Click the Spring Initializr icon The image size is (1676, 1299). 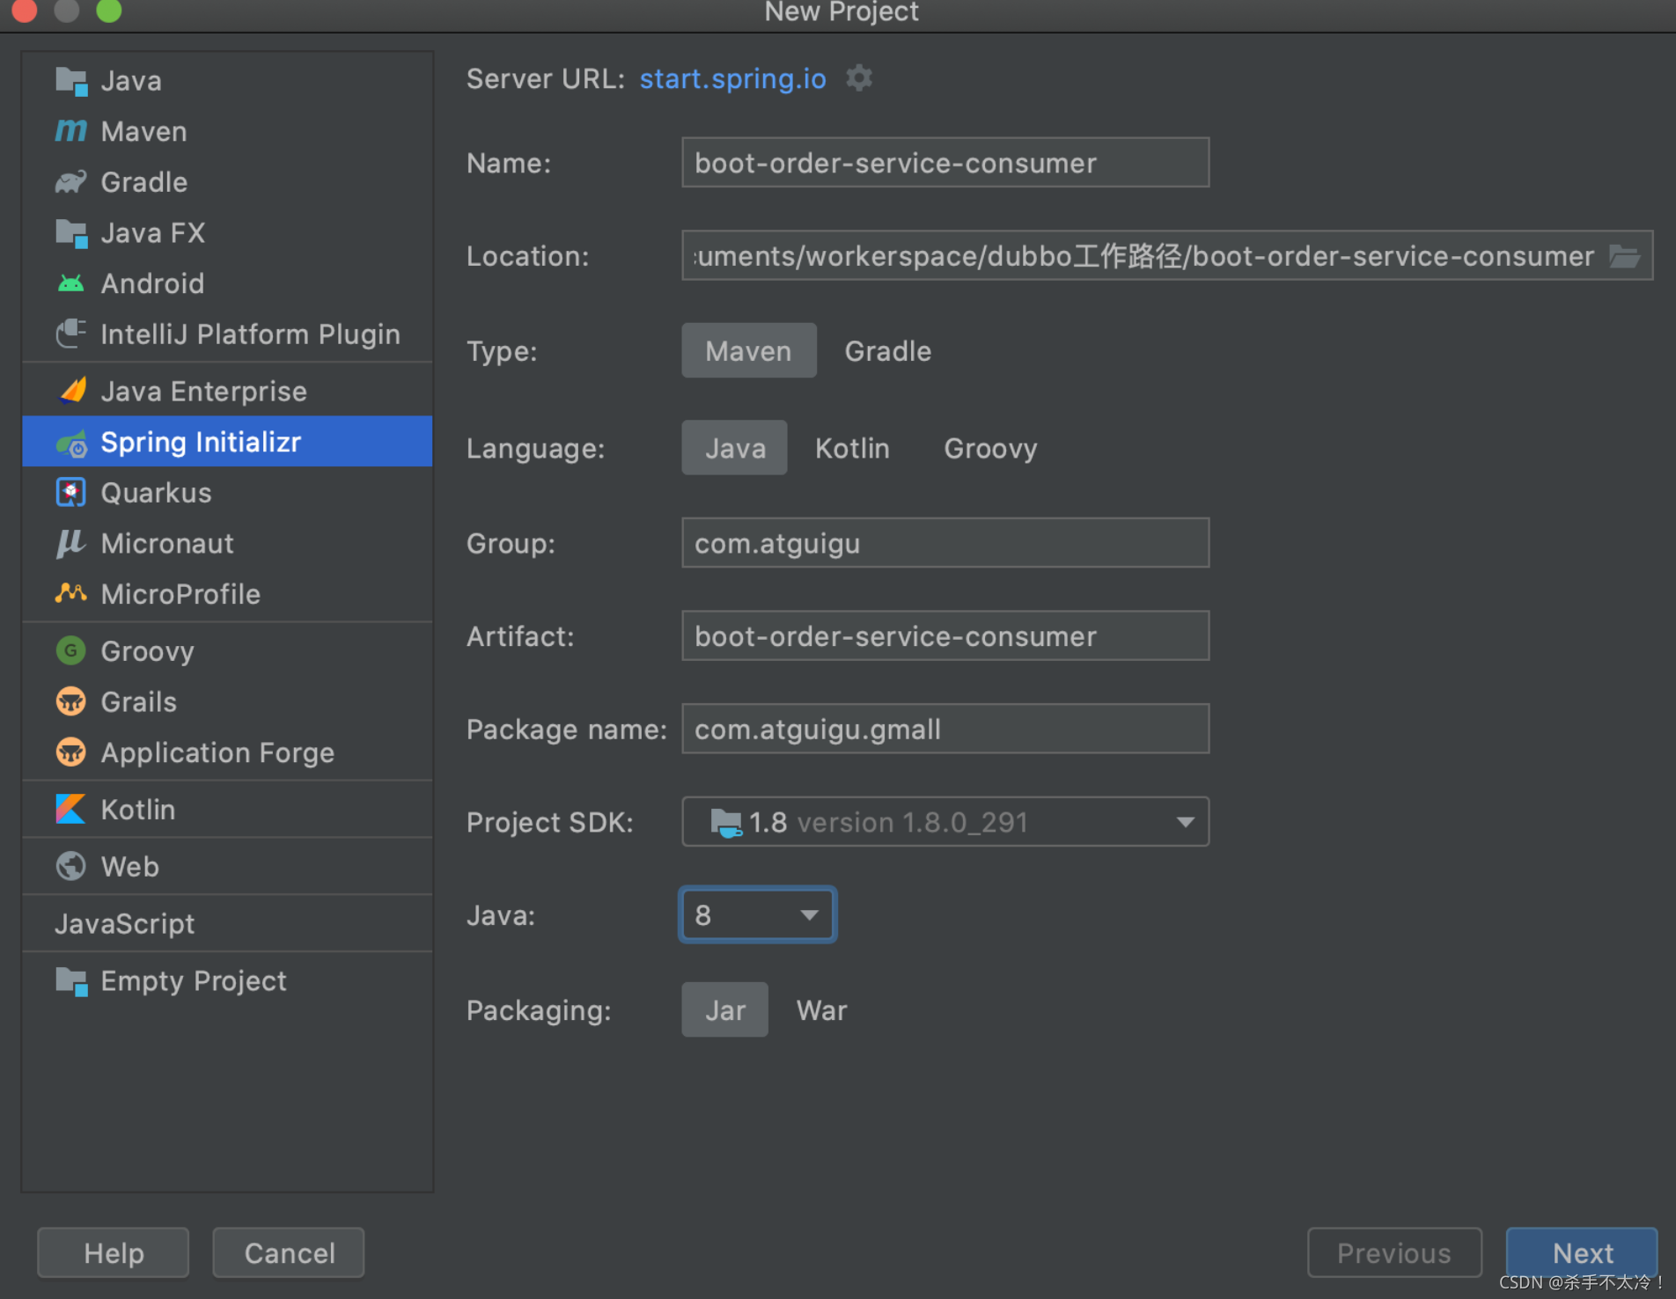pyautogui.click(x=71, y=443)
